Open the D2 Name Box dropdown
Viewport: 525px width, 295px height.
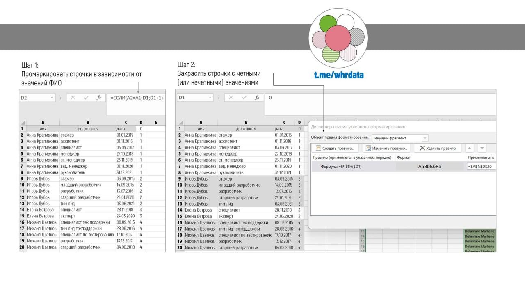tap(52, 98)
